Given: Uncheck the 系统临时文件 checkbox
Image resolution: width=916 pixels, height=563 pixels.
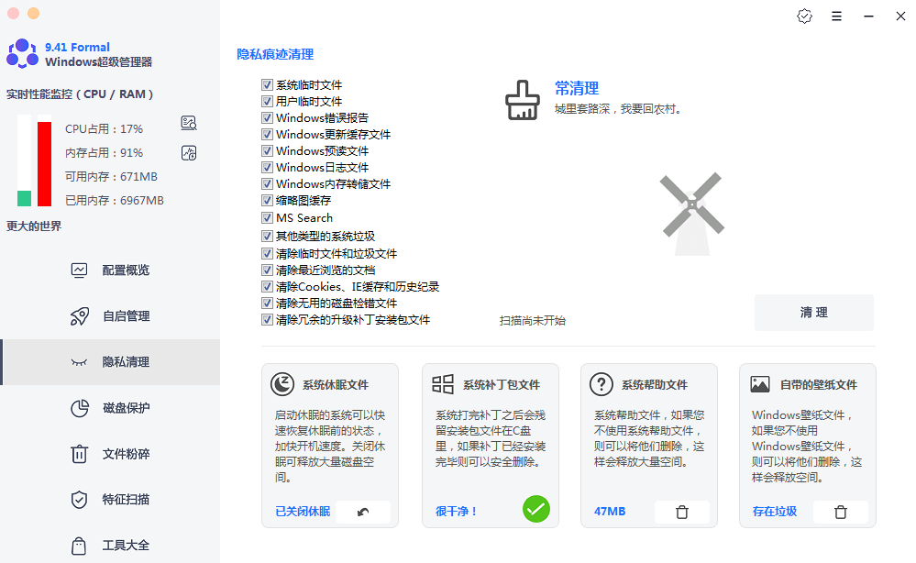Looking at the screenshot, I should [268, 85].
